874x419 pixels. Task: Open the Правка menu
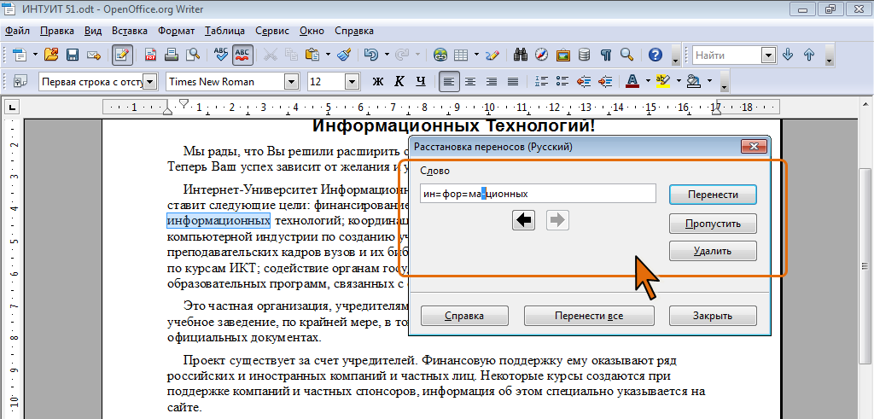tap(57, 31)
